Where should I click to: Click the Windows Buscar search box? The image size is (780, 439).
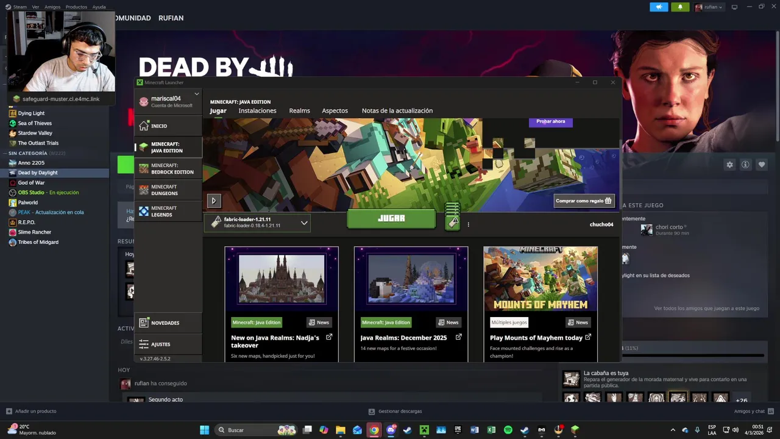[256, 430]
